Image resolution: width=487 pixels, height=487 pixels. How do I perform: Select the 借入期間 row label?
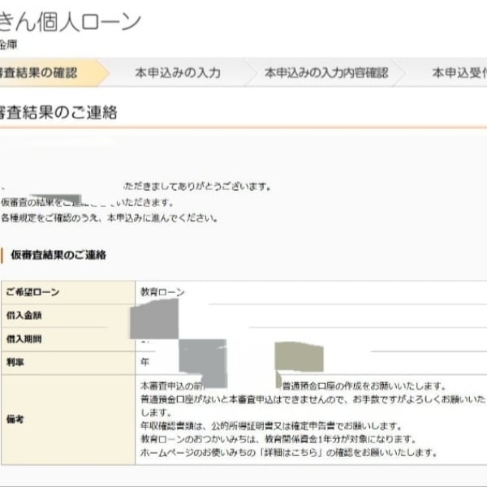pyautogui.click(x=24, y=339)
